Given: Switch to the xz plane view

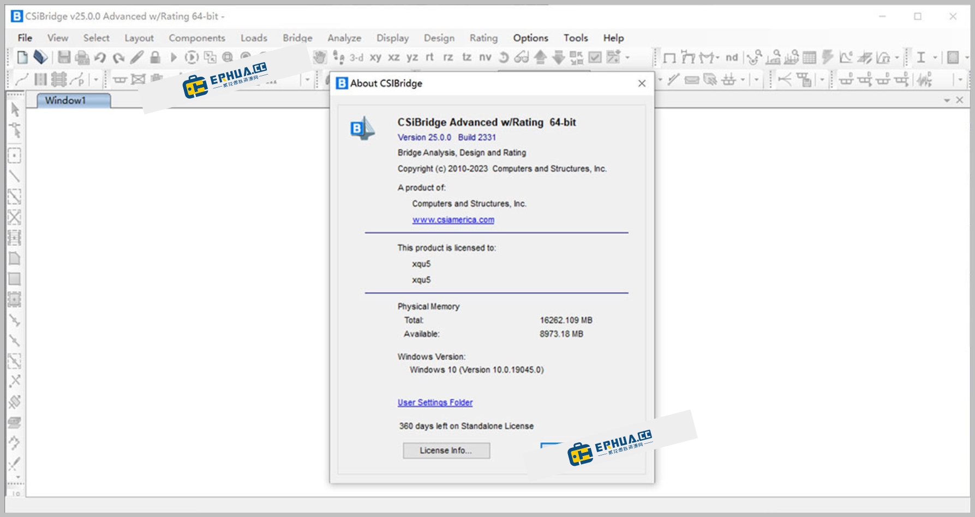Looking at the screenshot, I should pos(394,57).
